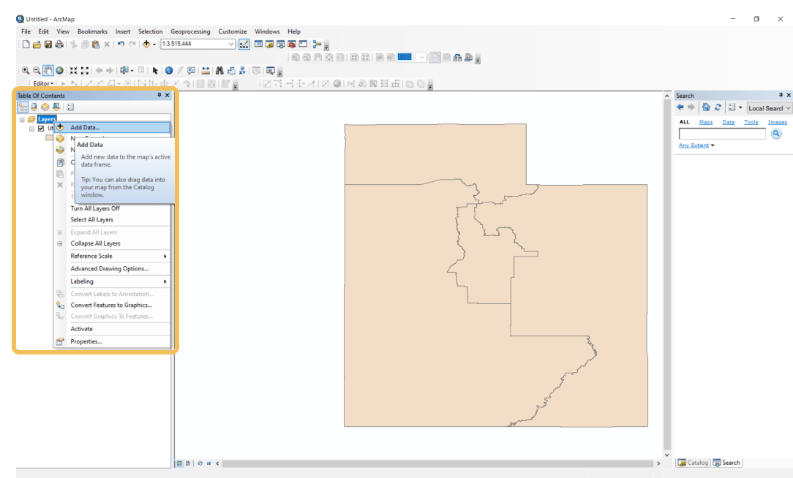793x478 pixels.
Task: Toggle auto-hide pin on Table Of Contents panel
Action: [x=158, y=95]
